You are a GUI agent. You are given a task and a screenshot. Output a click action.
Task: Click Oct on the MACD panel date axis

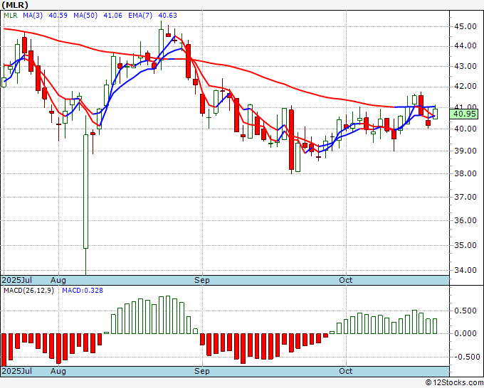[x=345, y=371]
